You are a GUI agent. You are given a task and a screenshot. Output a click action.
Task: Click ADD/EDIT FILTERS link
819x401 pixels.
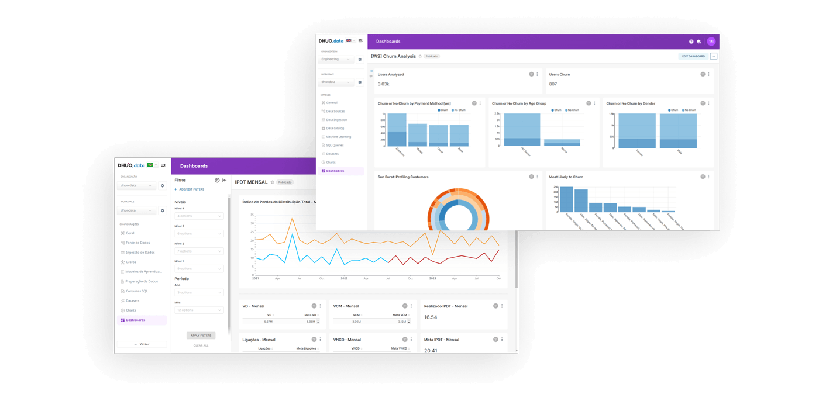pyautogui.click(x=190, y=189)
